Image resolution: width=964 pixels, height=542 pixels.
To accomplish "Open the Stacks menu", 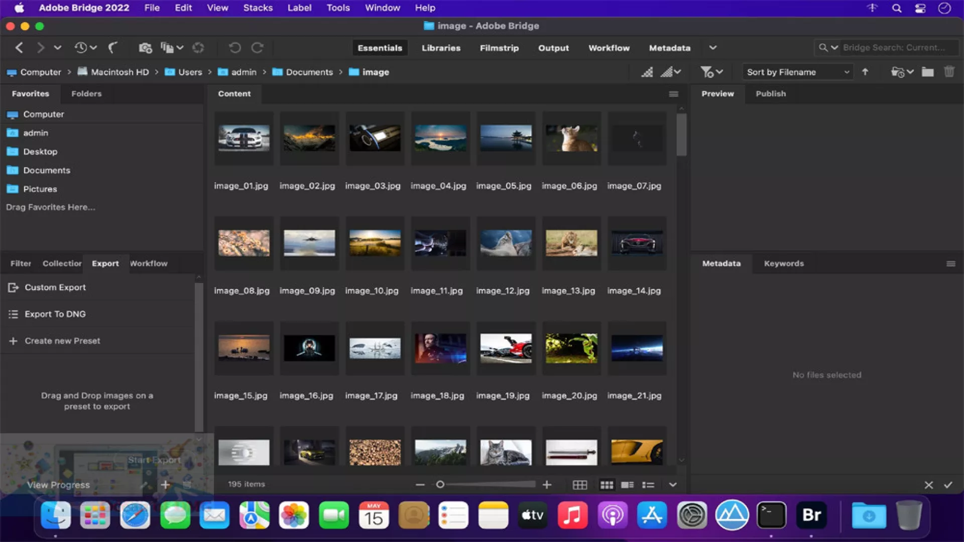I will pos(258,8).
